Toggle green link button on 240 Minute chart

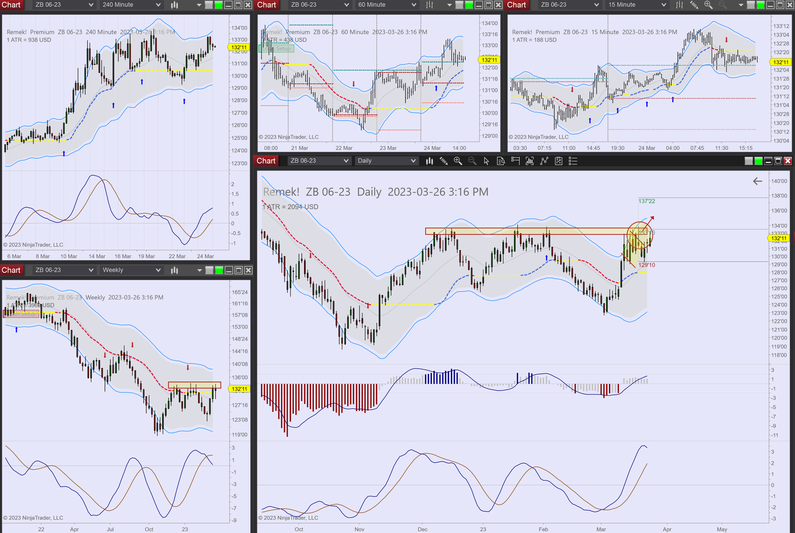click(x=218, y=5)
